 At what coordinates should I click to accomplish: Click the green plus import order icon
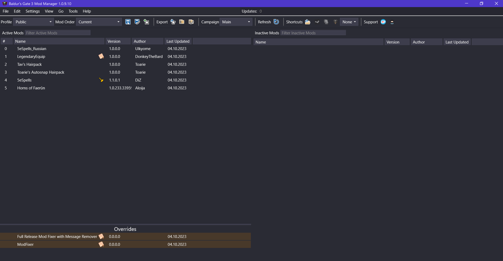click(146, 22)
